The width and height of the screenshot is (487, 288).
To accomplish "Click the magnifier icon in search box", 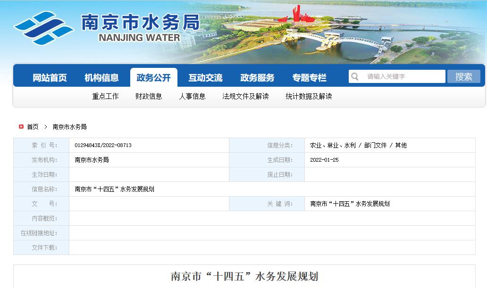I will (x=355, y=77).
